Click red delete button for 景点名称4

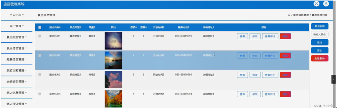click(x=285, y=94)
